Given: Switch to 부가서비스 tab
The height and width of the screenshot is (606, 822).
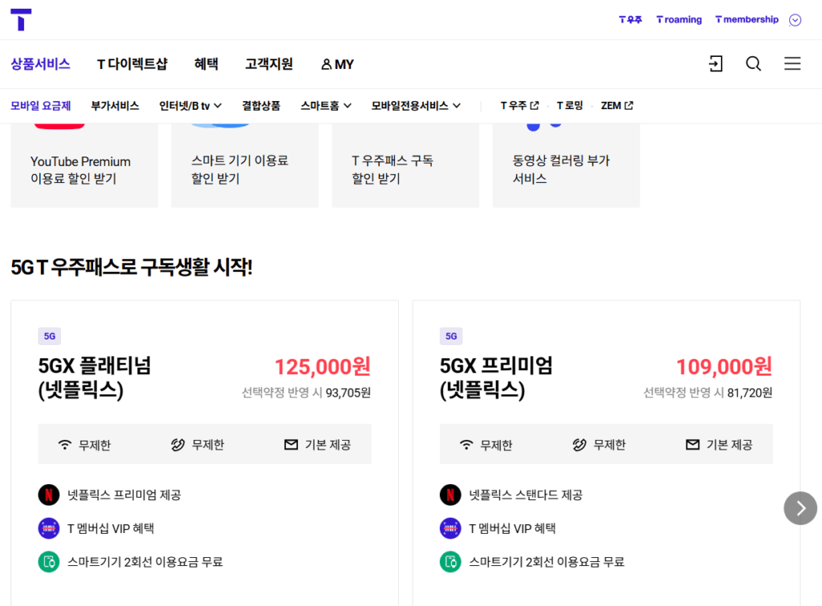Looking at the screenshot, I should pos(115,106).
